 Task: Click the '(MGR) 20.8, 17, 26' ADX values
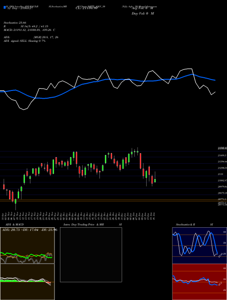46,37
